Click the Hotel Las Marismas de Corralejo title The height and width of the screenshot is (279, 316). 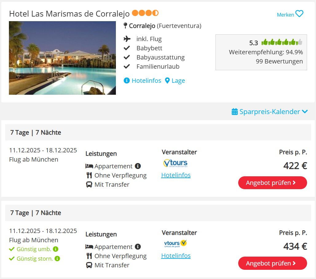(x=69, y=14)
